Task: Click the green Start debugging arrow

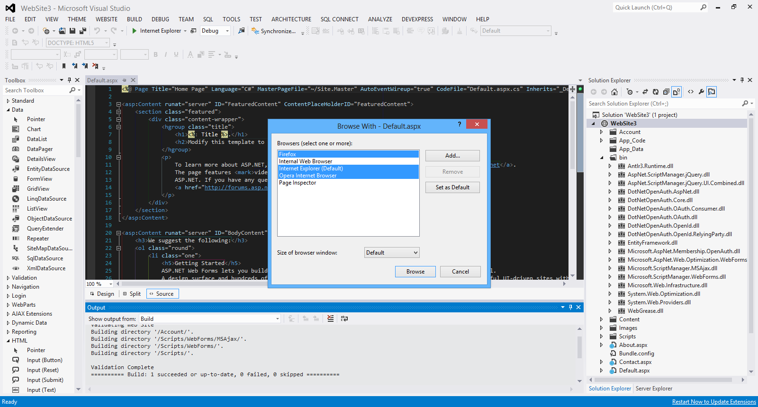Action: click(135, 31)
